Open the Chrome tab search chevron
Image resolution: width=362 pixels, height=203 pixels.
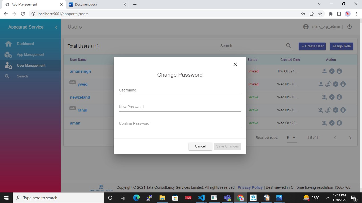point(319,4)
